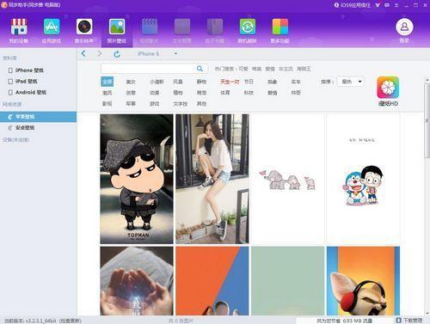
Task: Go back with the left arrow
Action: [83, 53]
